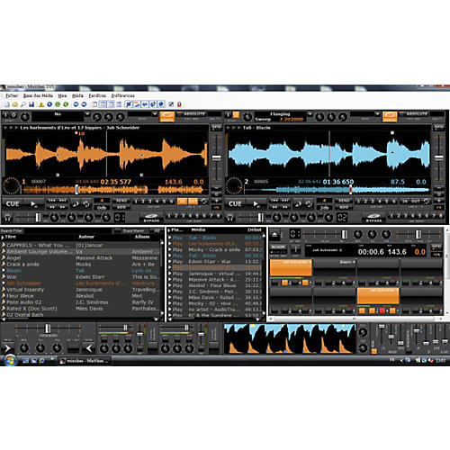The height and width of the screenshot is (450, 450).
Task: Open the Flanging effect dropdown on deck 2
Action: (310, 114)
